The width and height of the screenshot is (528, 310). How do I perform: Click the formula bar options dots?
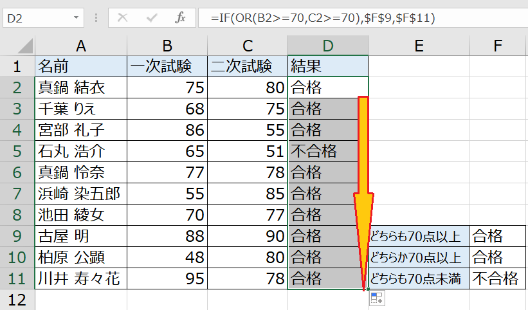(96, 17)
